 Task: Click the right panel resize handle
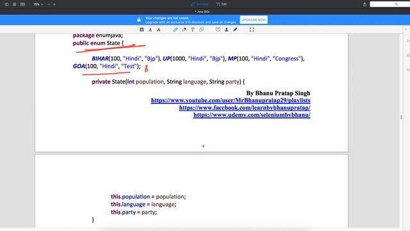coord(401,117)
